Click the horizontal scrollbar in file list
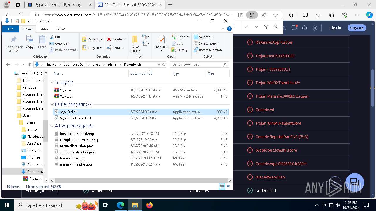Screen dimensions: 376x211 click(140, 181)
